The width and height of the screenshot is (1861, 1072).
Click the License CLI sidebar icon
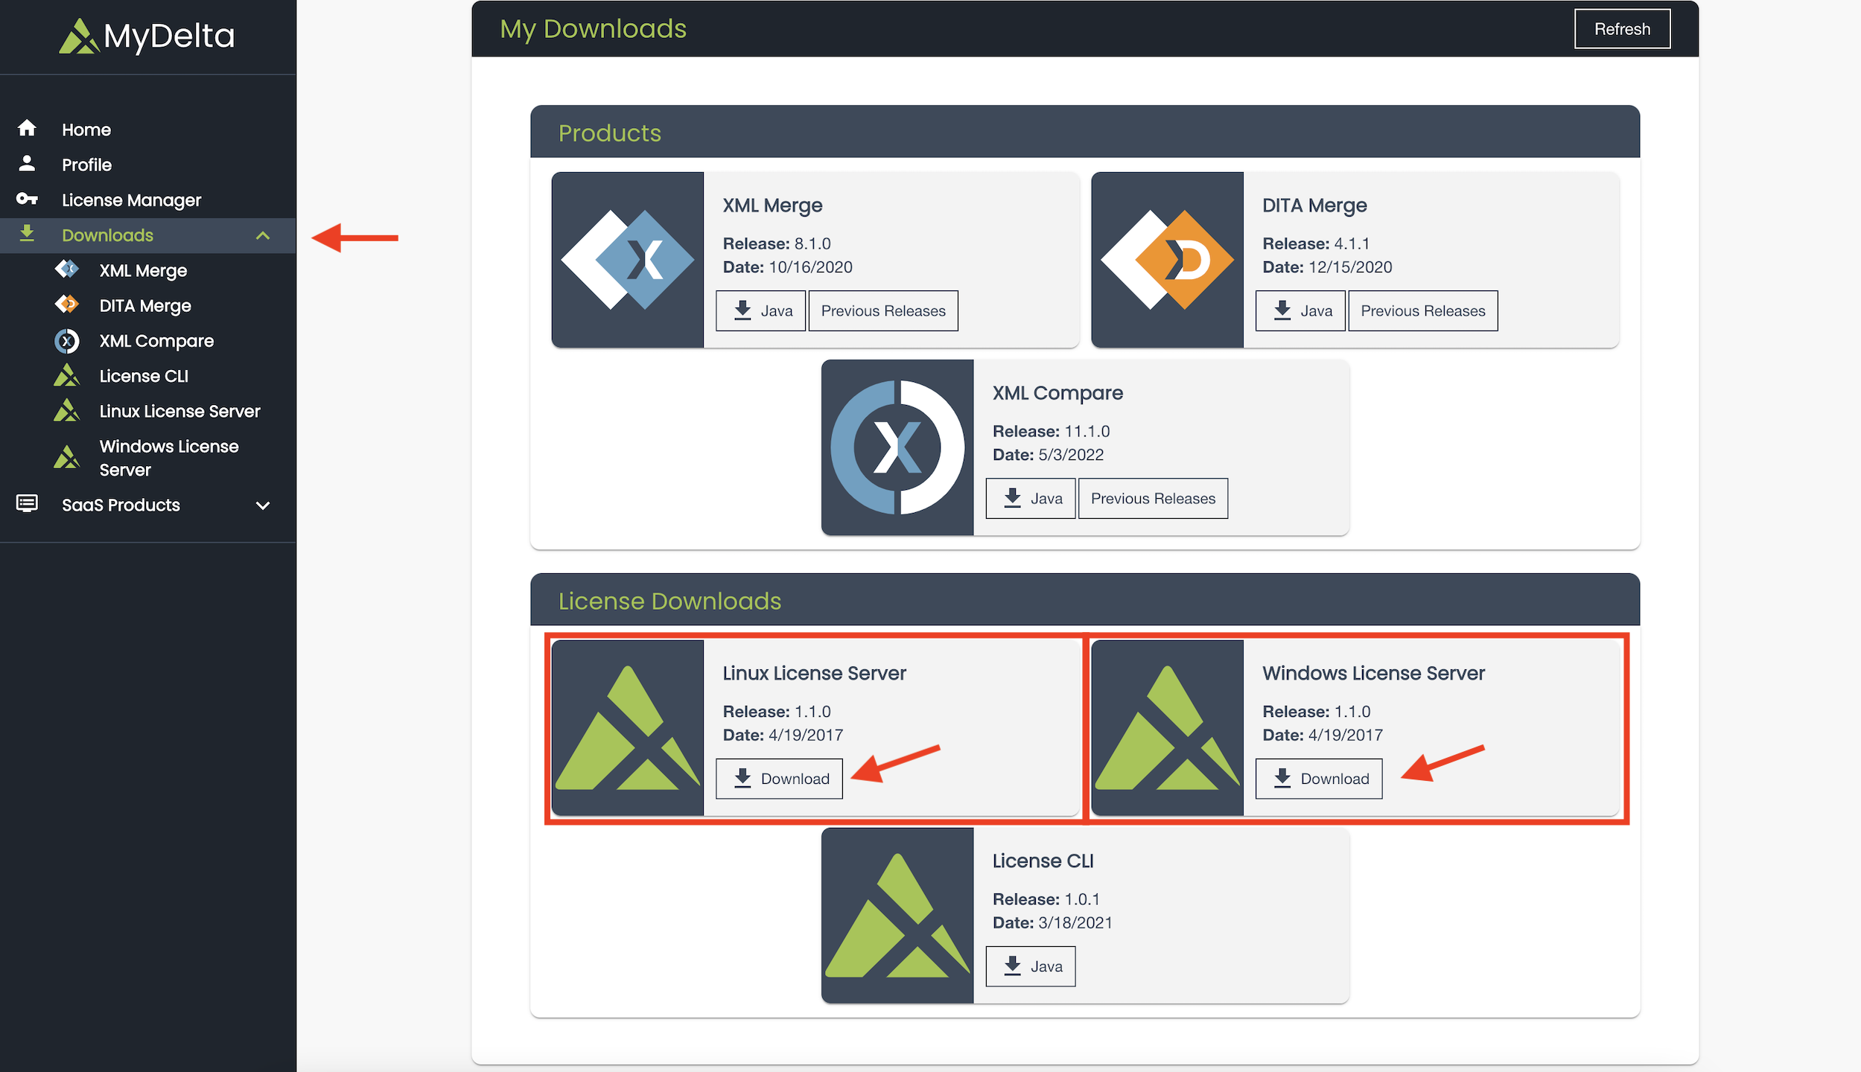[x=67, y=376]
